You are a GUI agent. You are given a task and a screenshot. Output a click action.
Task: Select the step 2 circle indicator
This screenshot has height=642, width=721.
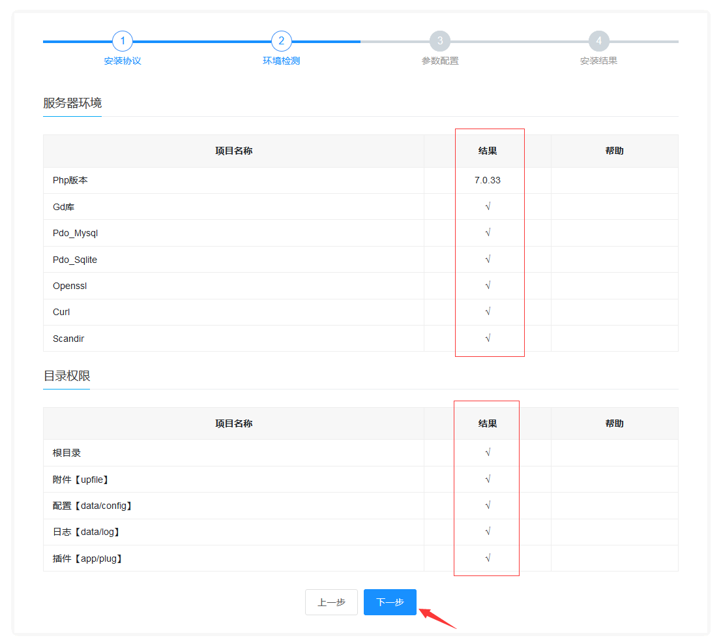(281, 41)
